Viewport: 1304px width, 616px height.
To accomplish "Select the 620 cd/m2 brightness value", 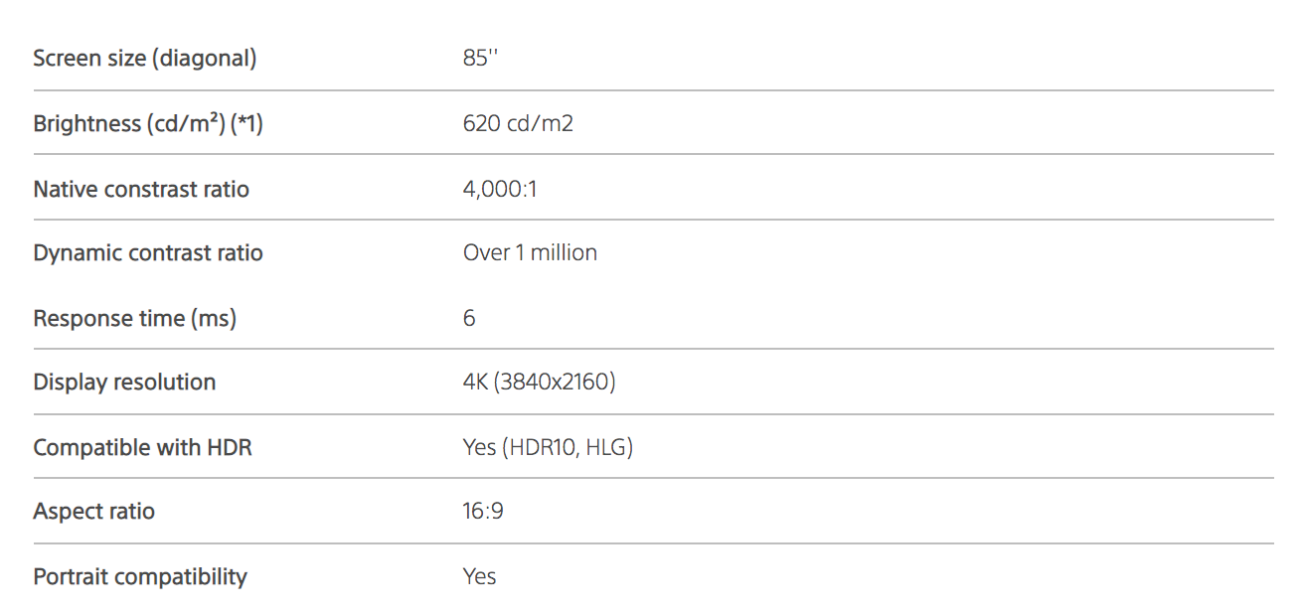I will 518,124.
